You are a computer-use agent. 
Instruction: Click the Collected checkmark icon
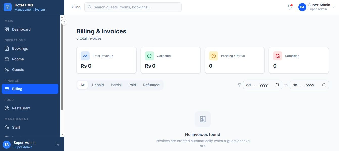(x=149, y=56)
